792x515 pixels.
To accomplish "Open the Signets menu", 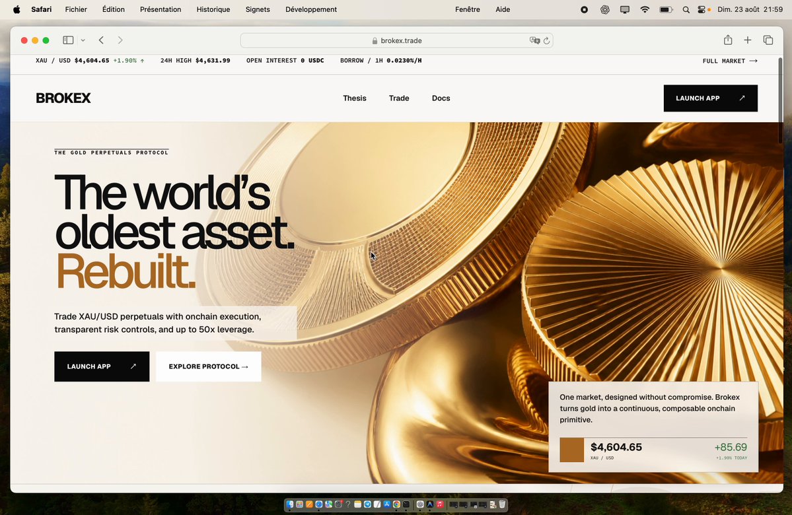I will 258,9.
